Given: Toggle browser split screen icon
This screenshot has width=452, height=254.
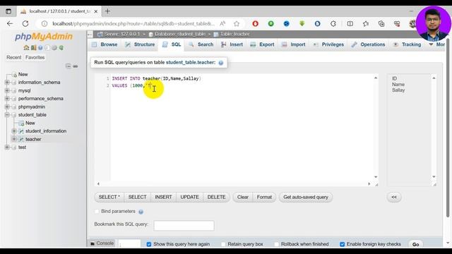Looking at the screenshot, I should pos(350,23).
